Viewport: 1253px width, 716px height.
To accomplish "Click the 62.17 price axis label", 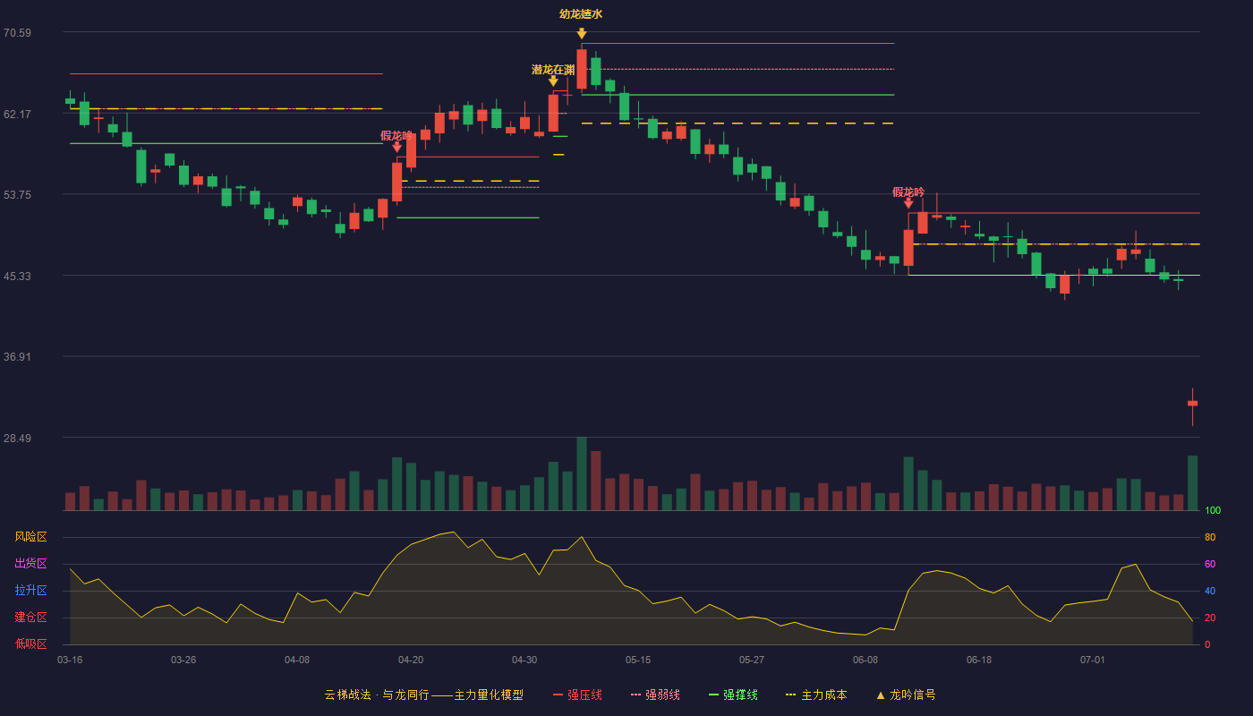I will 17,115.
